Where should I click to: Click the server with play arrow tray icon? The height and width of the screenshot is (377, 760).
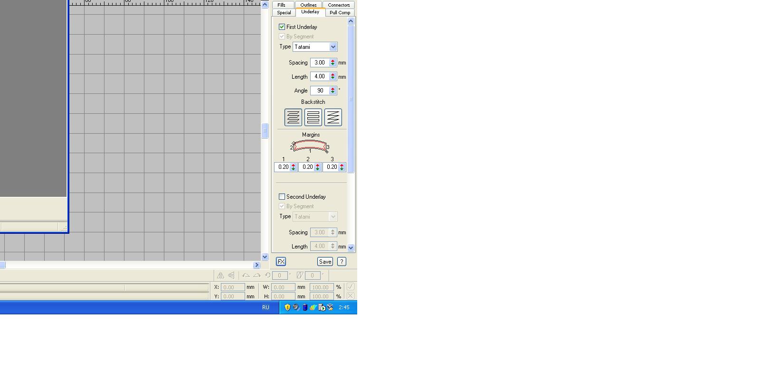pyautogui.click(x=322, y=307)
